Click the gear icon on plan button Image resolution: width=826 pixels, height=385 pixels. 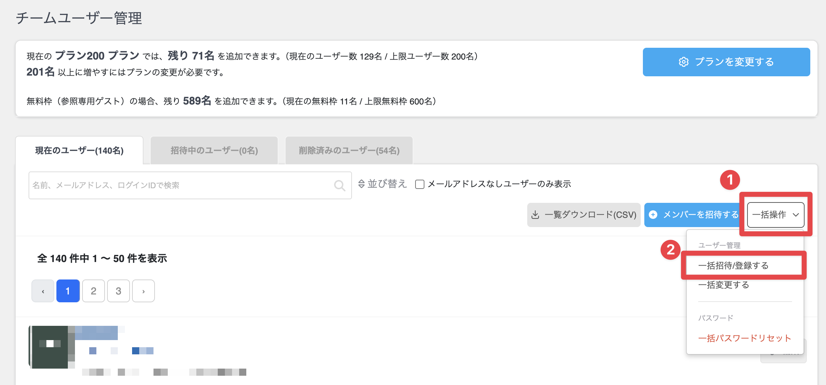684,62
